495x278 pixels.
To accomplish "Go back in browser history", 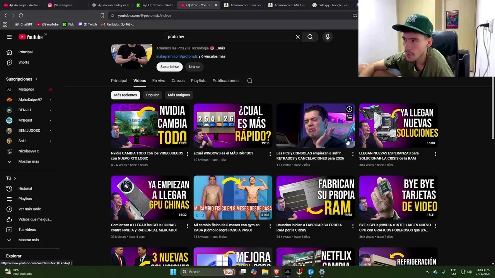I will pos(5,15).
